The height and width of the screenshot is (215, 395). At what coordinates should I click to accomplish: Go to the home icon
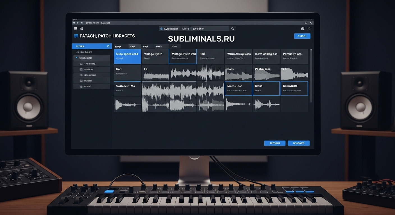click(82, 29)
